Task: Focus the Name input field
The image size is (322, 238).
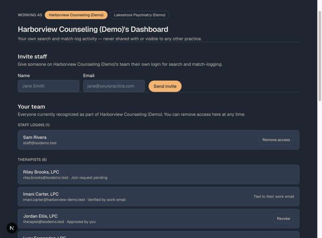Action: pos(48,86)
